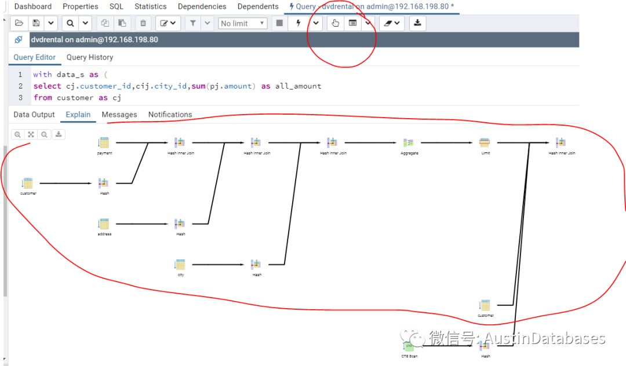Zoom out of the explain plan graph
Image resolution: width=626 pixels, height=366 pixels.
click(x=45, y=134)
